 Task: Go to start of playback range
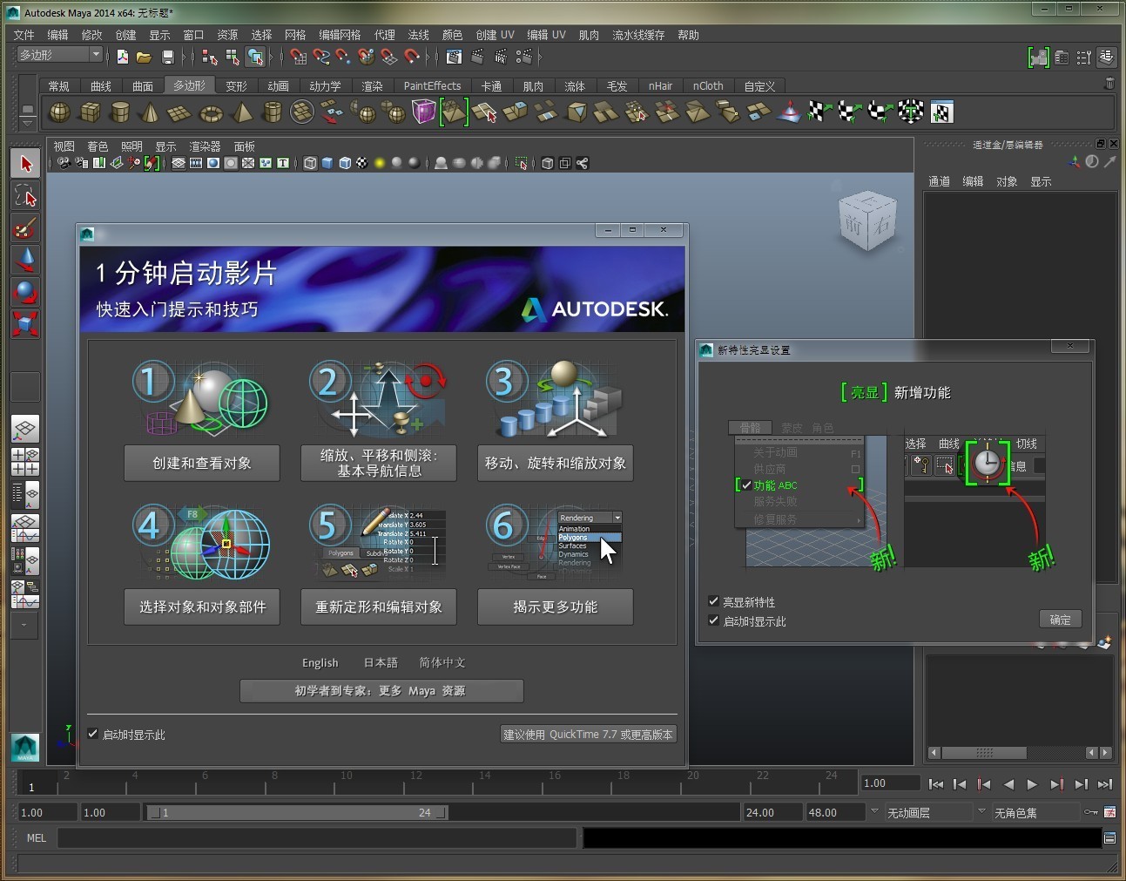(935, 784)
